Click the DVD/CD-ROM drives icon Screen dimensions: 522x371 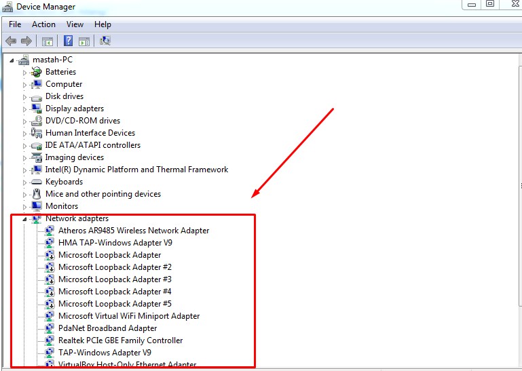coord(36,121)
